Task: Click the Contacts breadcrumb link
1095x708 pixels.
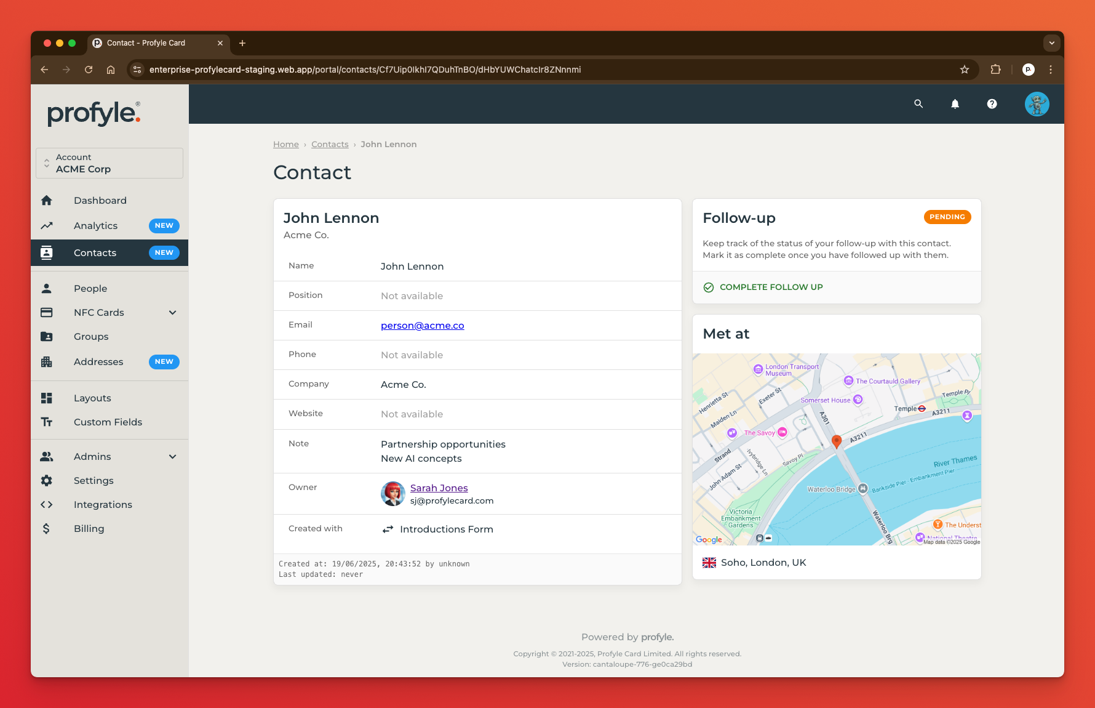Action: click(330, 144)
